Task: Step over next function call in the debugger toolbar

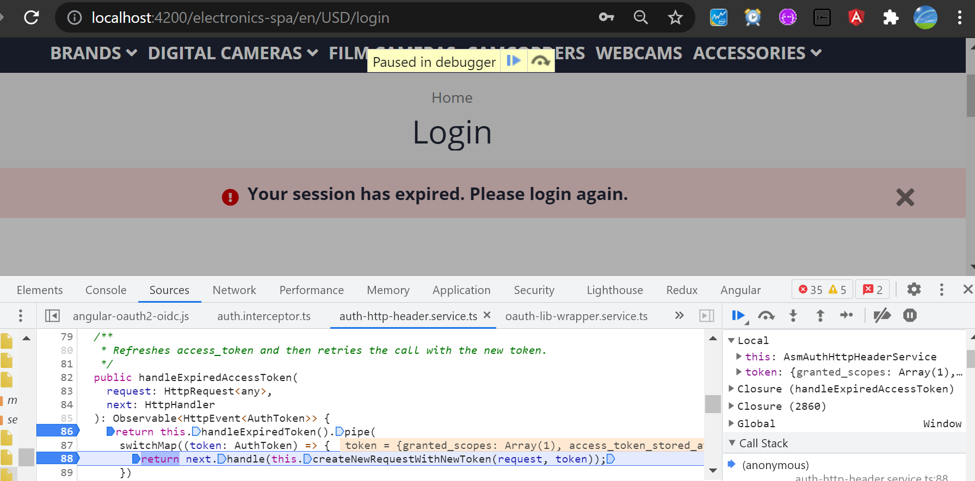Action: coord(766,315)
